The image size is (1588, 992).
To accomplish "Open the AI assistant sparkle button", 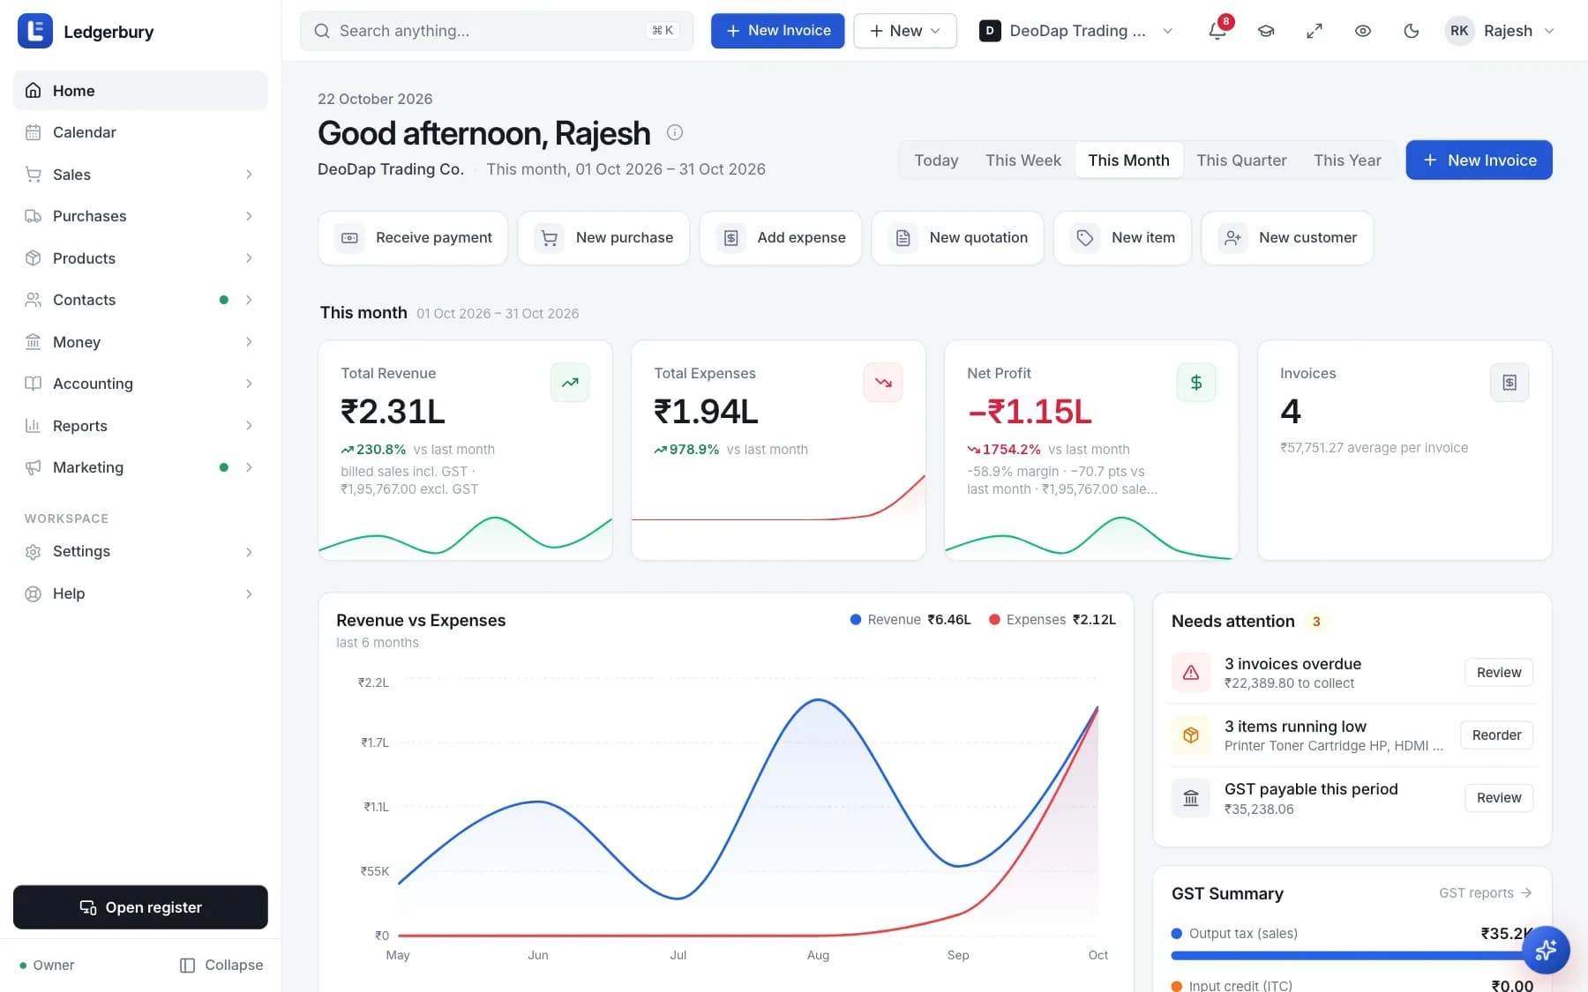I will click(x=1546, y=950).
